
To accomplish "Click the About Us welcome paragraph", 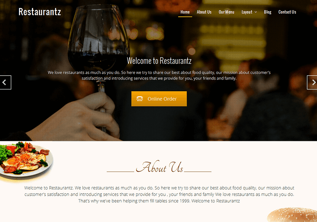I will pyautogui.click(x=159, y=194).
